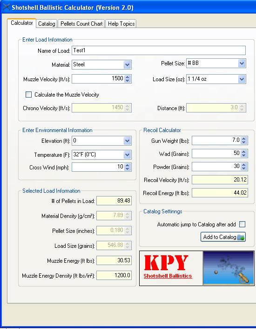This screenshot has width=256, height=329.
Task: Click the cannon image in KPY banner
Action: (x=228, y=268)
